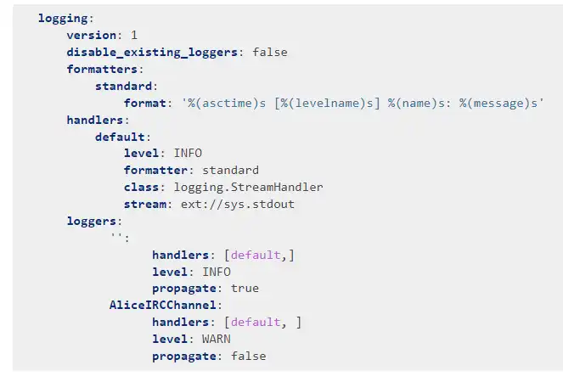
Task: Click the 'true' value of propagate
Action: [245, 289]
